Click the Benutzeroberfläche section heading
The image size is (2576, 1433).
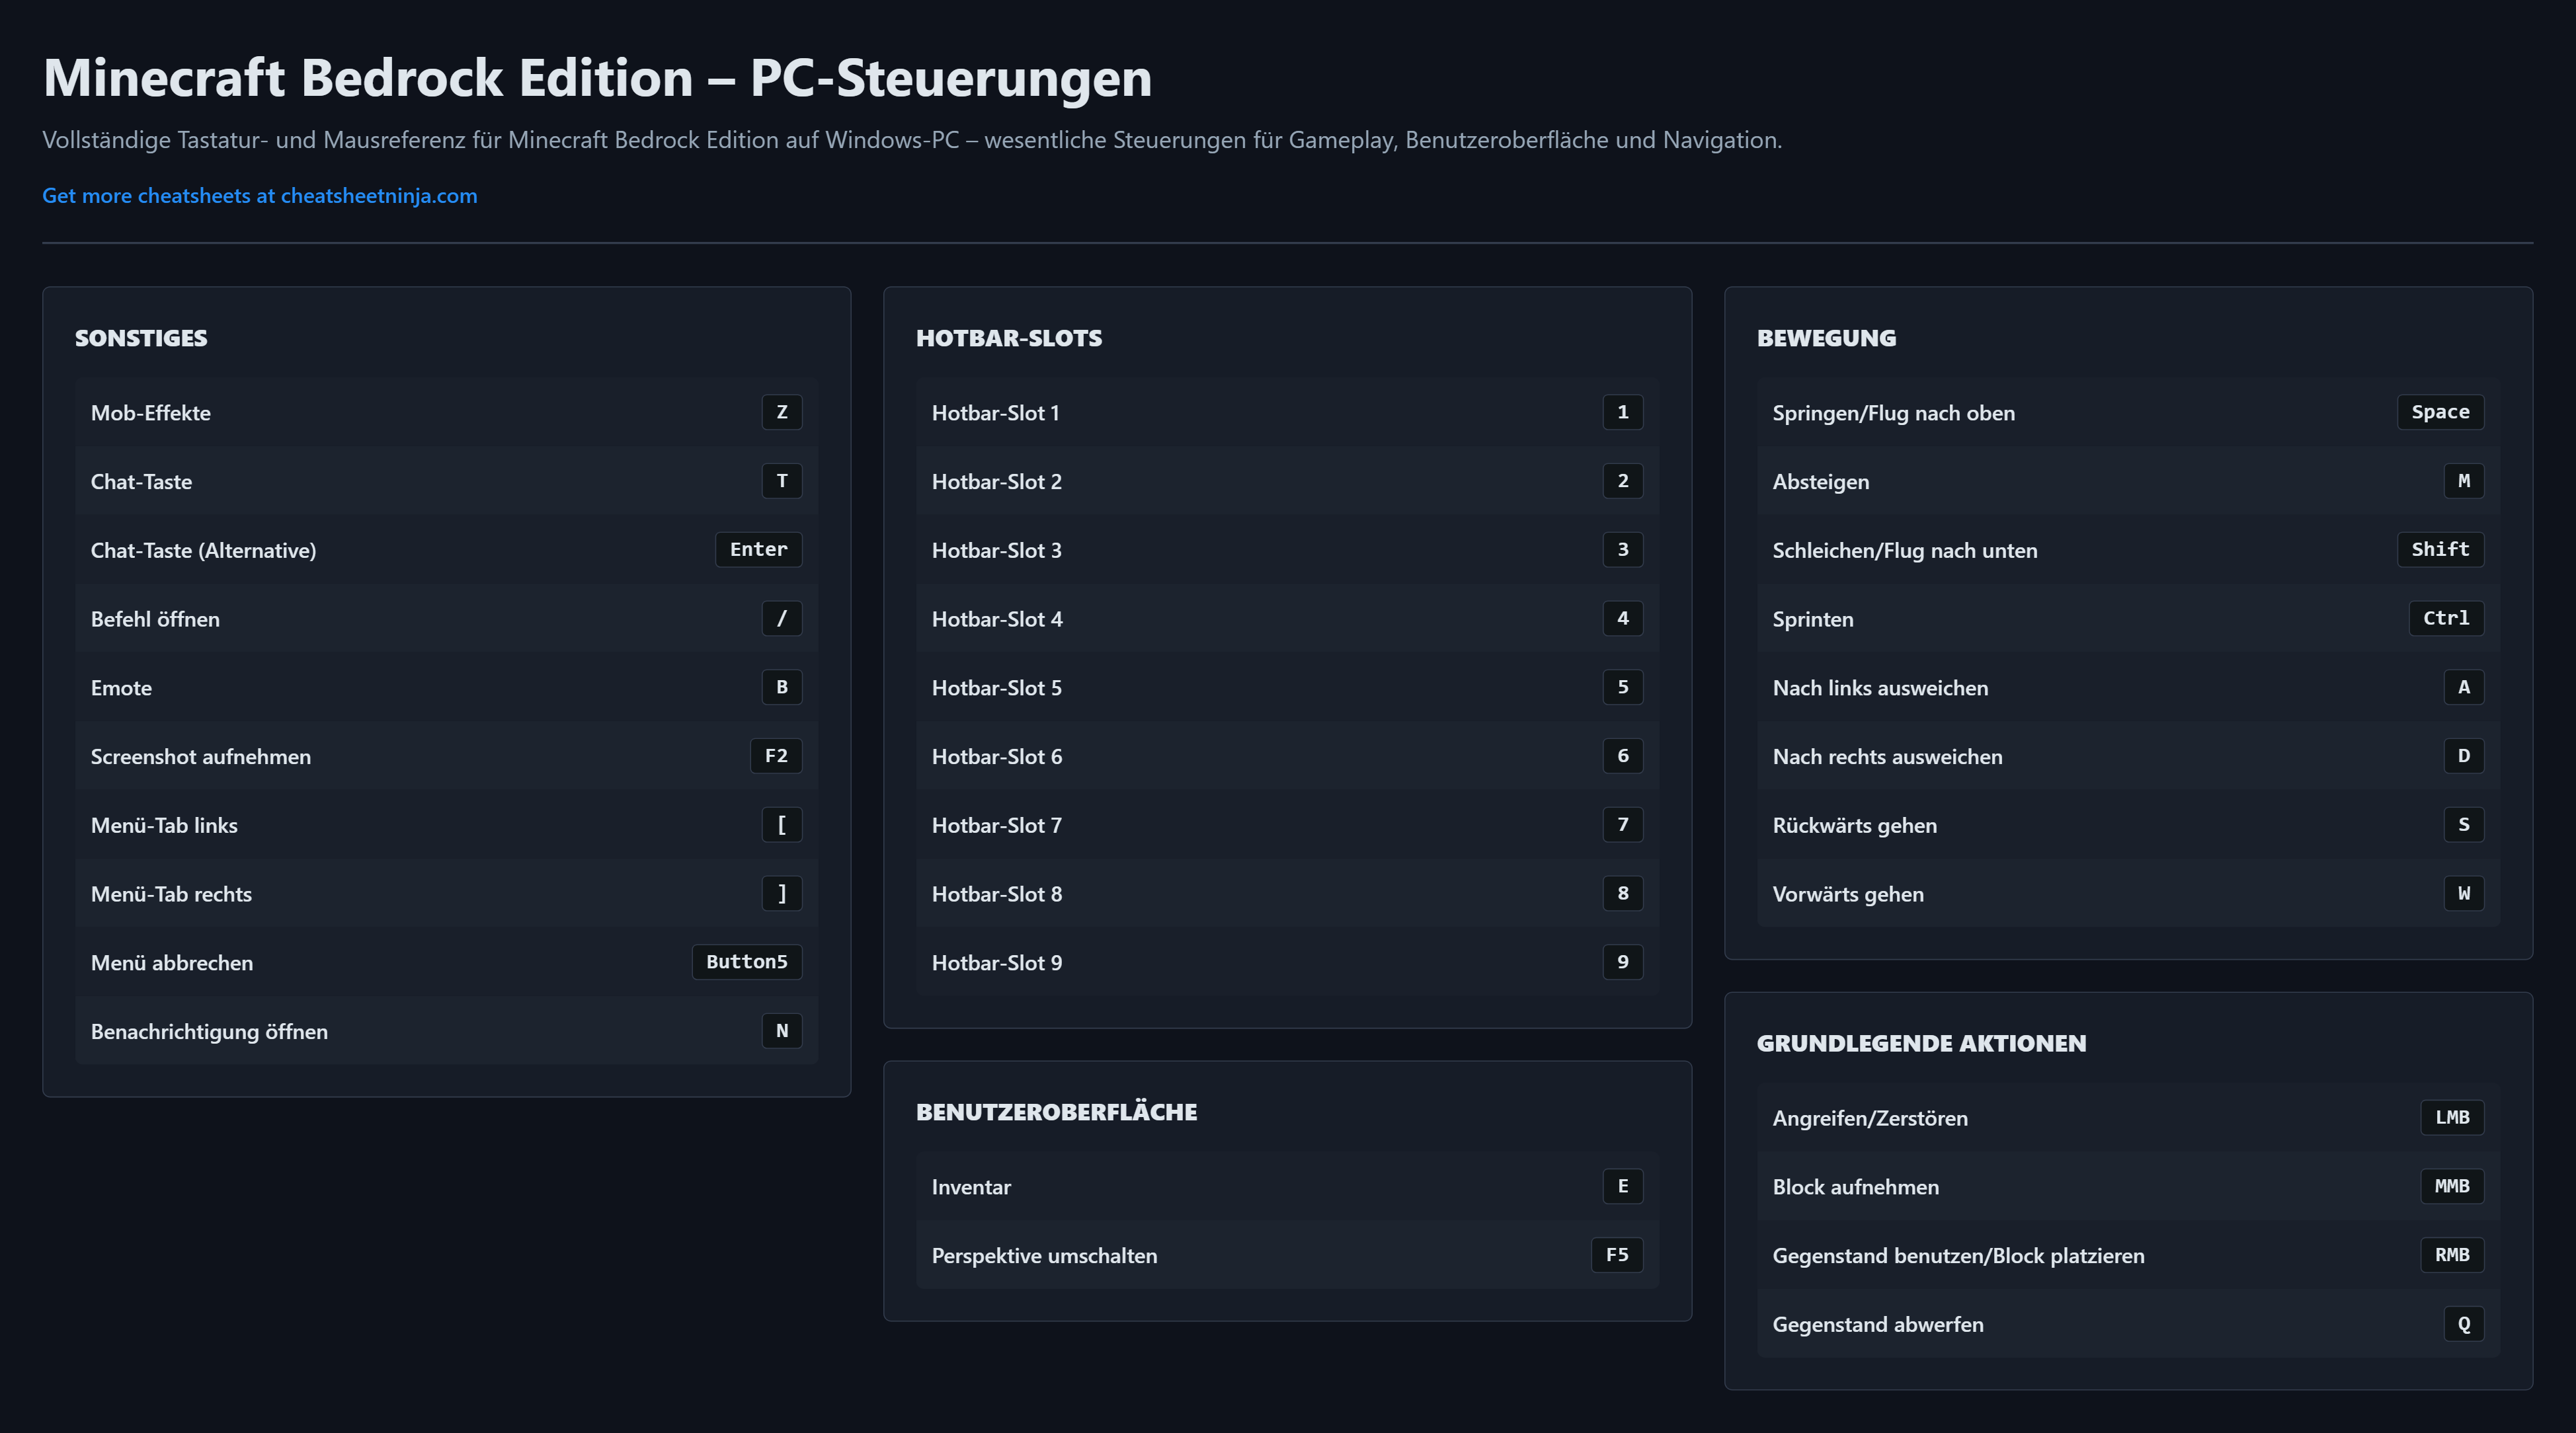(x=1055, y=1112)
